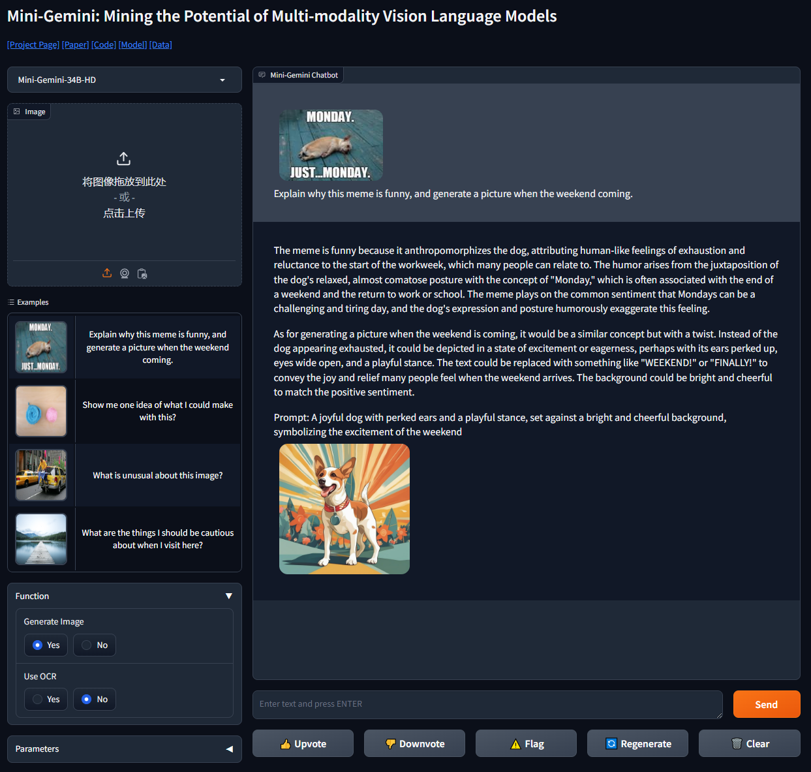Click the blue and pink yarn example thumbnail
The image size is (811, 772).
[41, 411]
